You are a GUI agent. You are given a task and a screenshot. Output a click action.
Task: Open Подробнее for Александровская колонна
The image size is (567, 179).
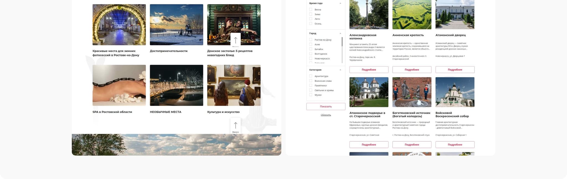369,70
